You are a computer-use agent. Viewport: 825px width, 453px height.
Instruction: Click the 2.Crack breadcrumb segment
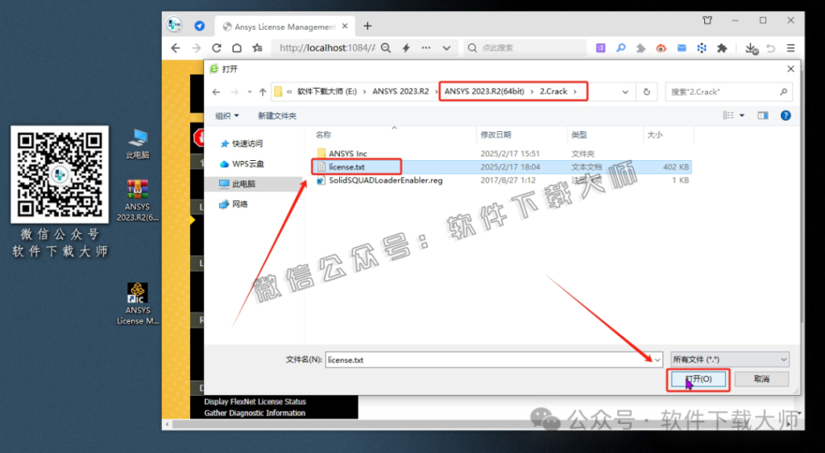click(x=553, y=92)
